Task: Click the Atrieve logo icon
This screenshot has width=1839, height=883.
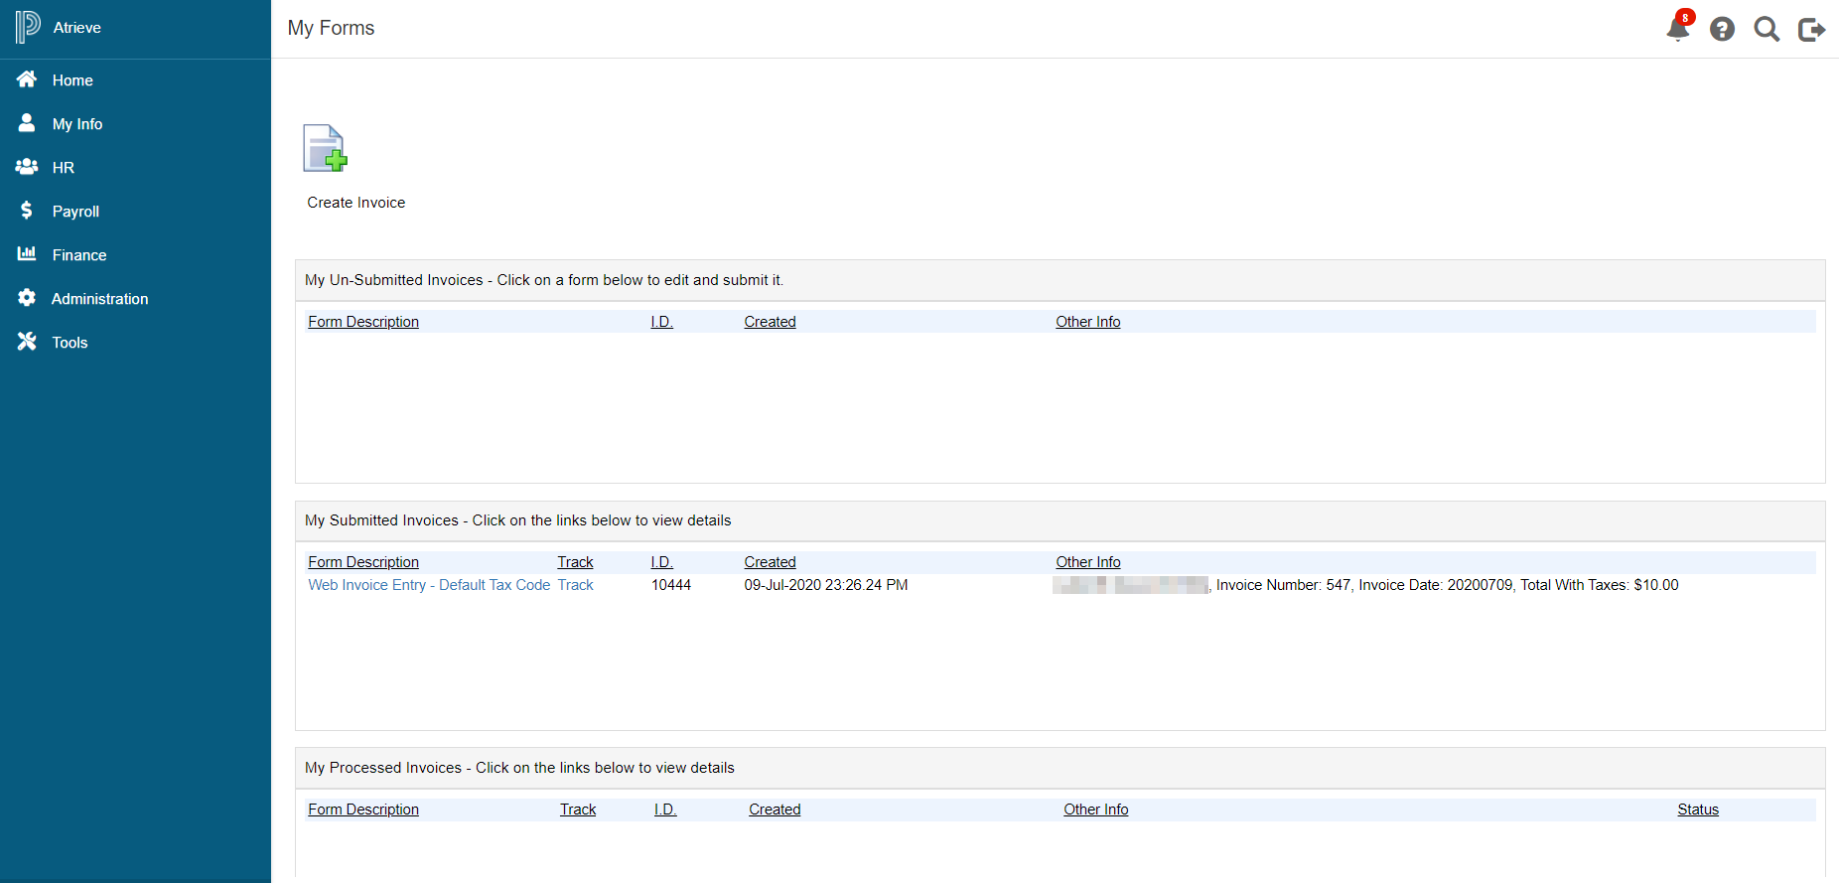Action: click(x=28, y=27)
